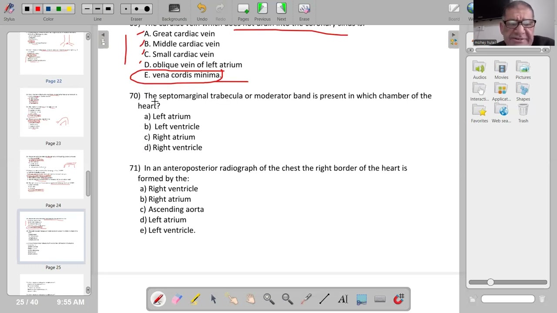Click answer text 'd) Right ventricle'

coord(173,147)
